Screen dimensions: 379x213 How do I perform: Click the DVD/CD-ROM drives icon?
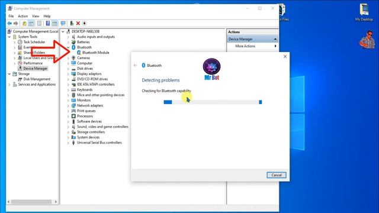pyautogui.click(x=73, y=79)
